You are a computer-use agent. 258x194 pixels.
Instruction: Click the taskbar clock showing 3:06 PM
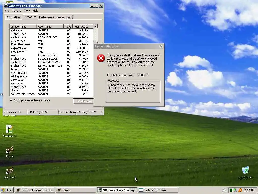(x=249, y=190)
